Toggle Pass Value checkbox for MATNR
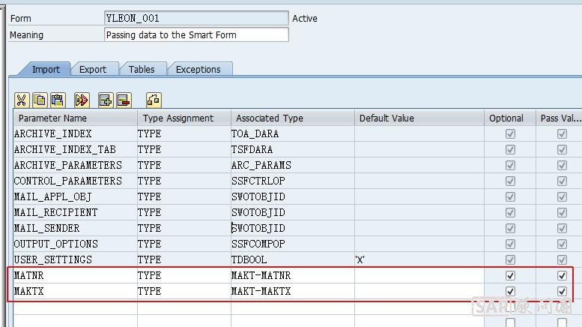Viewport: 582px width, 327px height. coord(562,276)
